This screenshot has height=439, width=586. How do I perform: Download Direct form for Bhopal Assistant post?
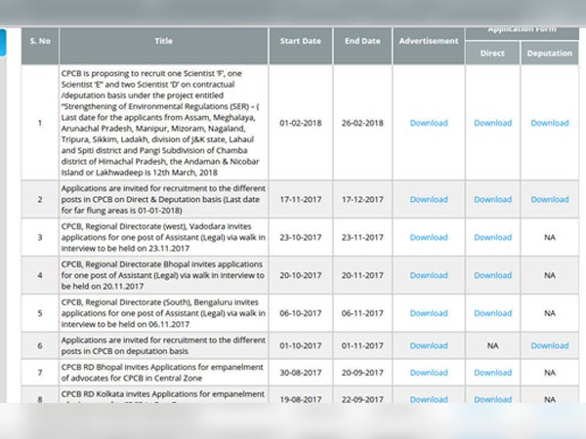[492, 275]
